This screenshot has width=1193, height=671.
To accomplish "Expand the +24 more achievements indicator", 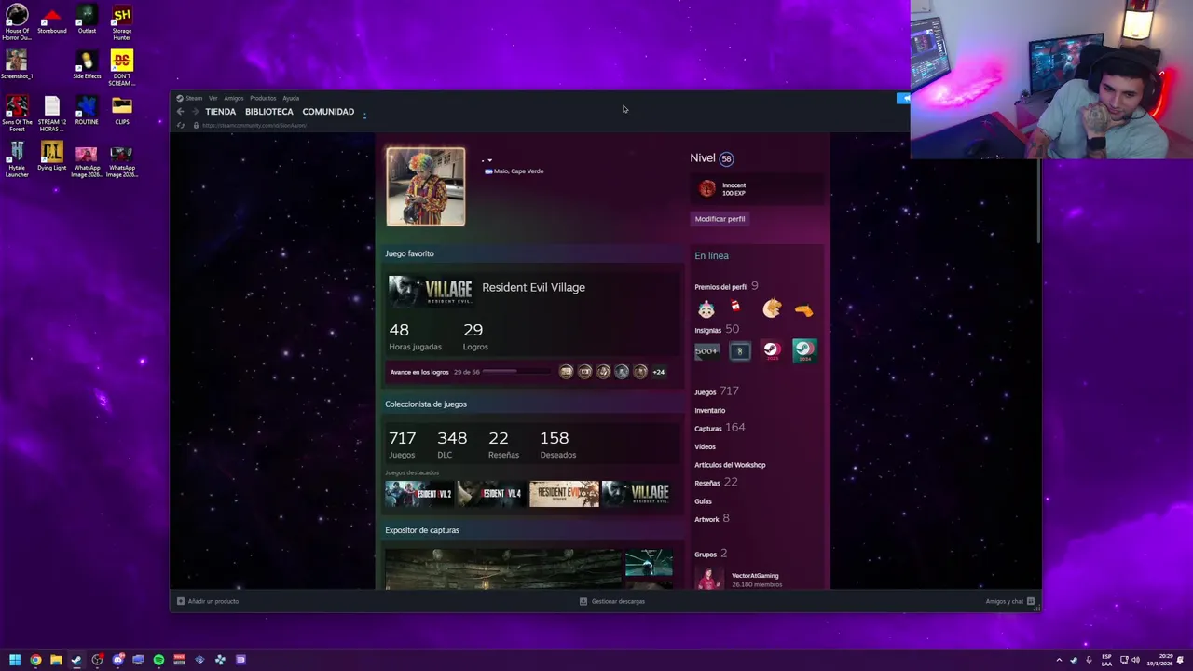I will (x=659, y=372).
